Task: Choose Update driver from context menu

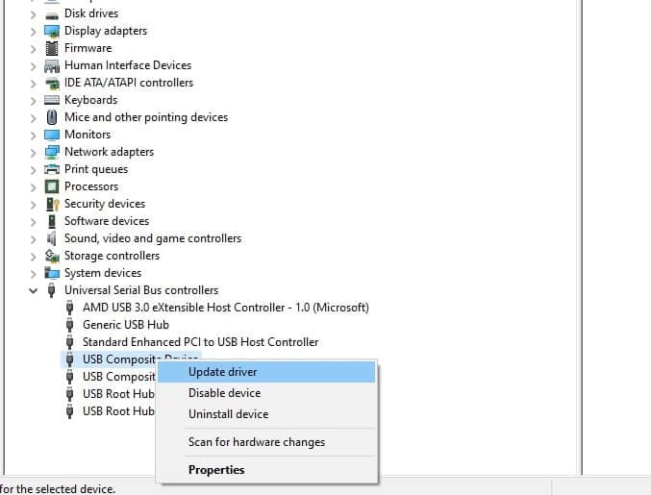Action: (266, 372)
